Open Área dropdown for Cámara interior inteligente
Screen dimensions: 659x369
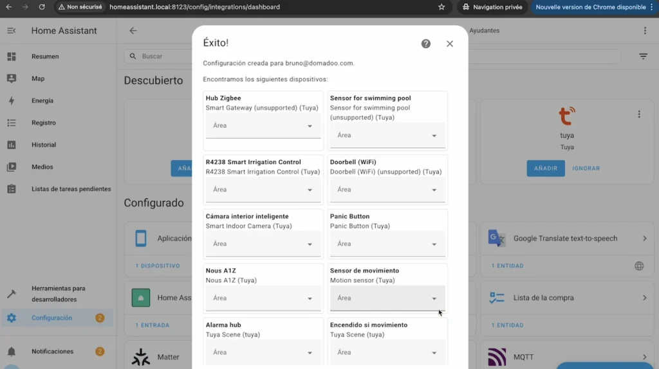(263, 244)
